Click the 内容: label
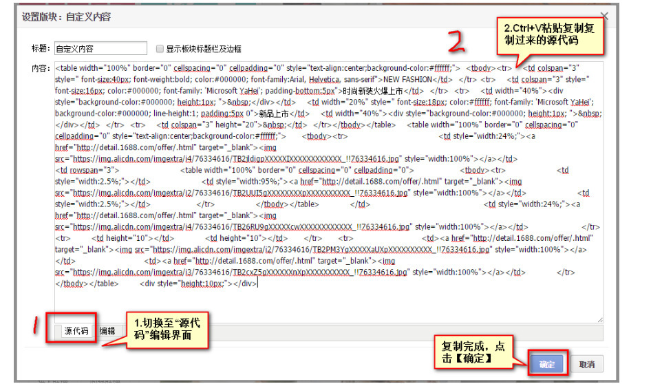This screenshot has width=662, height=384. tap(41, 68)
